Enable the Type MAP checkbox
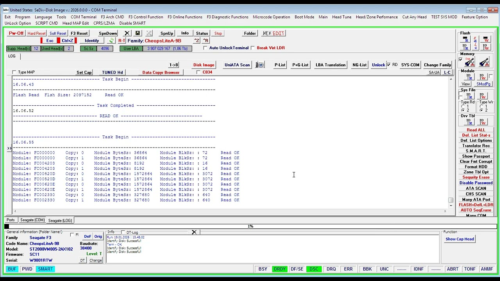 (x=14, y=72)
